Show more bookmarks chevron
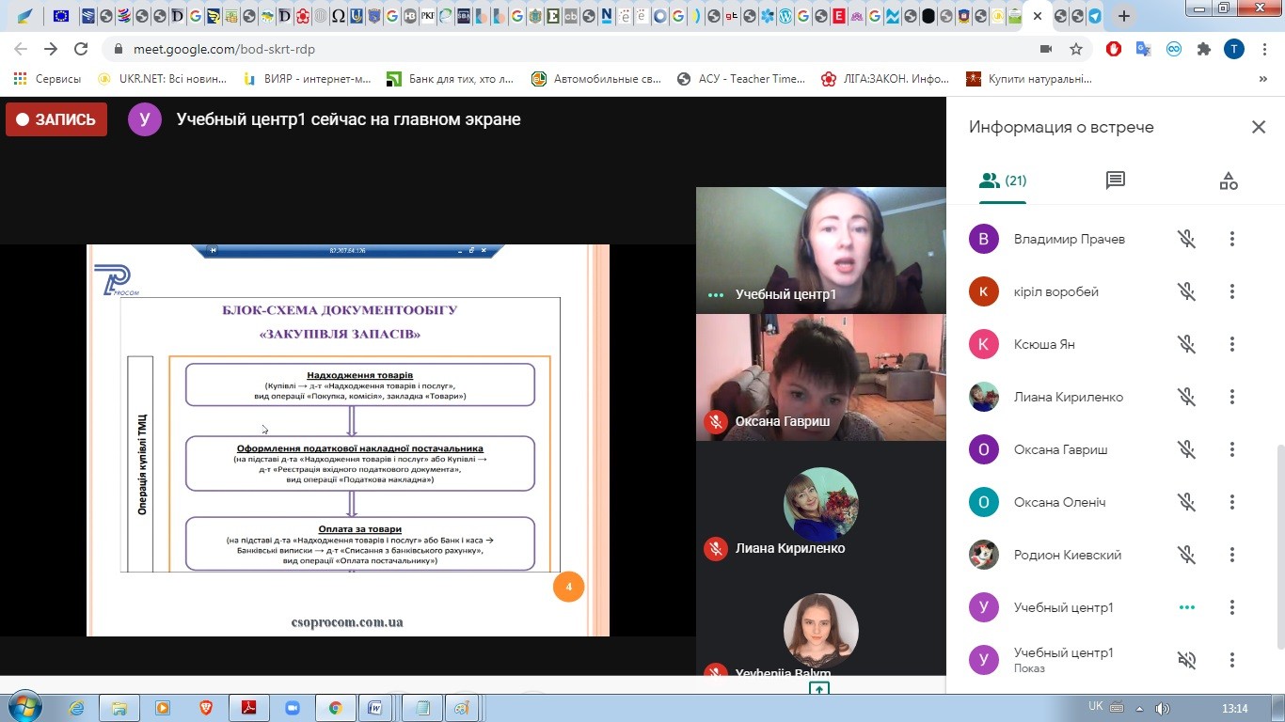Screen dimensions: 1285x722 pyautogui.click(x=1263, y=79)
